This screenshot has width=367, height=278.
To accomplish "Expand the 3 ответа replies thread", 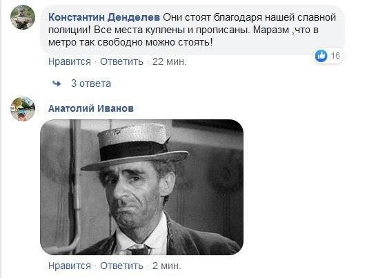I will [x=91, y=83].
